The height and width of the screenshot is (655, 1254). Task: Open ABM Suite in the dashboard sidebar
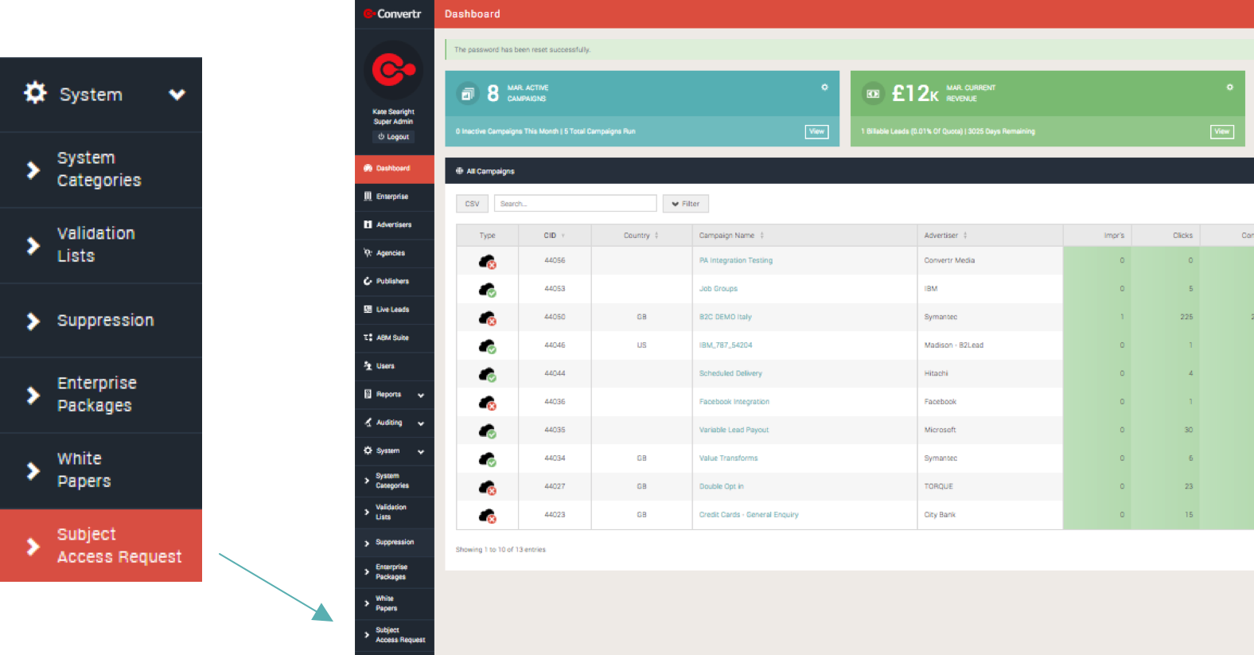pos(395,337)
